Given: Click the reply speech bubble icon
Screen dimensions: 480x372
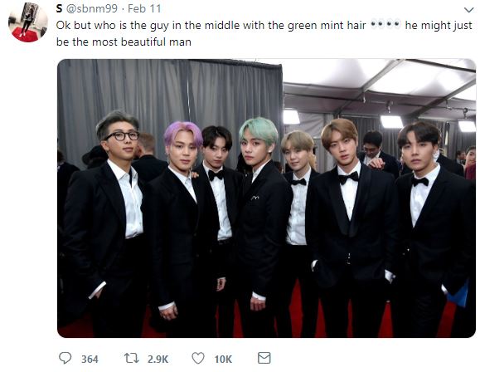Looking at the screenshot, I should 65,358.
